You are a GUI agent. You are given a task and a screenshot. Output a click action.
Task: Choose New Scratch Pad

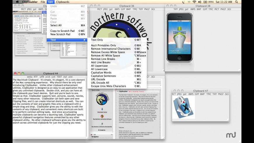tap(67, 34)
